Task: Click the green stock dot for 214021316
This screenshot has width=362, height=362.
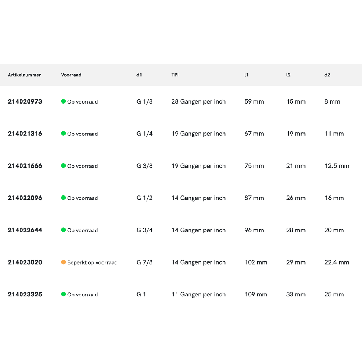Action: tap(63, 134)
